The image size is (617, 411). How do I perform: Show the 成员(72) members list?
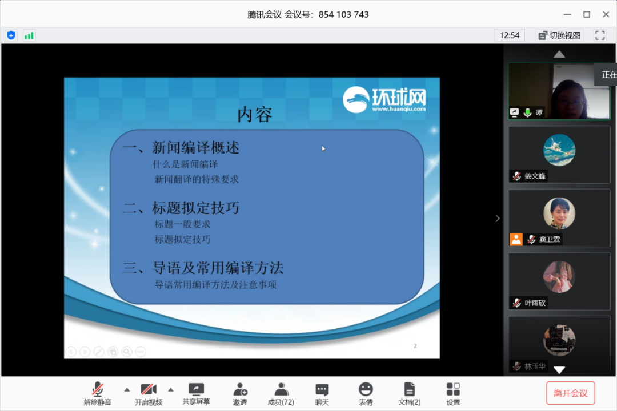coord(281,389)
